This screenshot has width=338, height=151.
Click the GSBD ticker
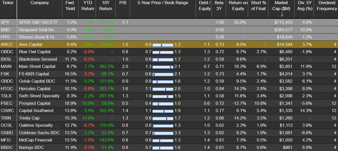point(7,133)
